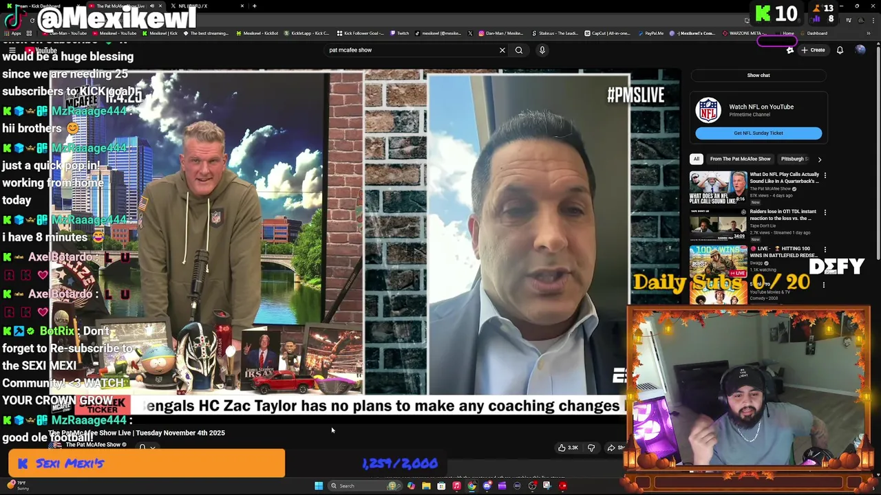Click the YouTube search magnifier button
The height and width of the screenshot is (495, 881).
[519, 50]
